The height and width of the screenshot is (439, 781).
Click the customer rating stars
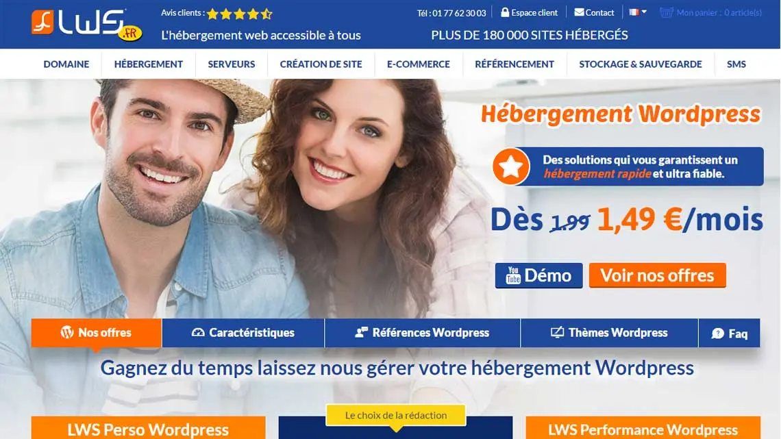coord(240,14)
